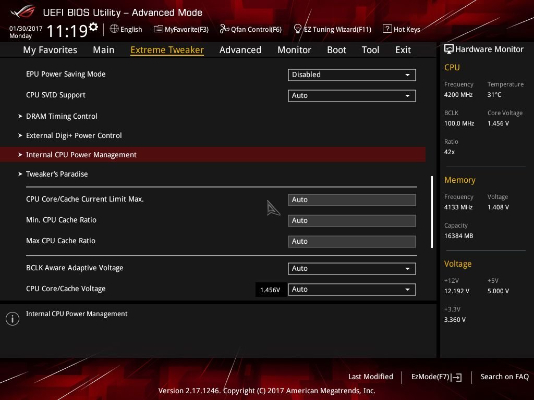This screenshot has height=400, width=534.
Task: Click the BCLK Aware Adaptive Voltage label
Action: point(75,268)
